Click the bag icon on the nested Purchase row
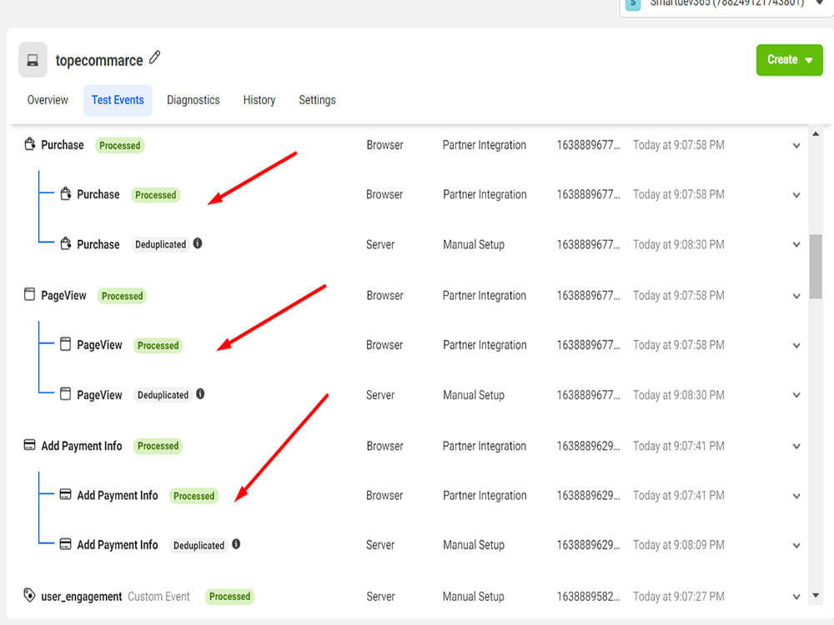834x625 pixels. pyautogui.click(x=66, y=193)
